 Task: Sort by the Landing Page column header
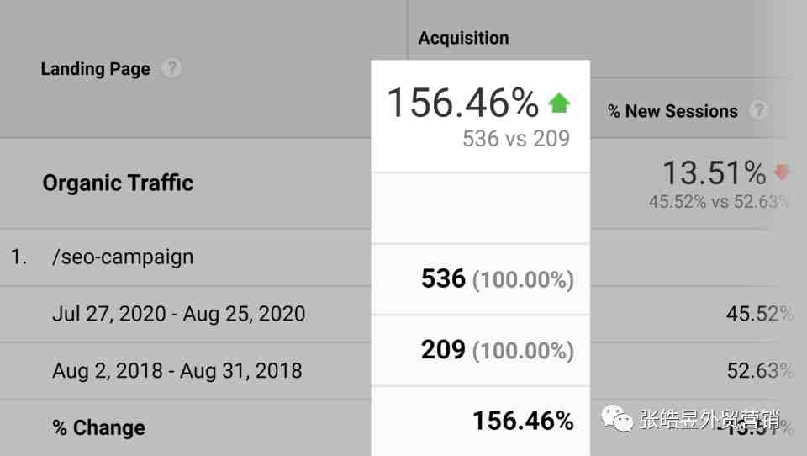pyautogui.click(x=95, y=69)
